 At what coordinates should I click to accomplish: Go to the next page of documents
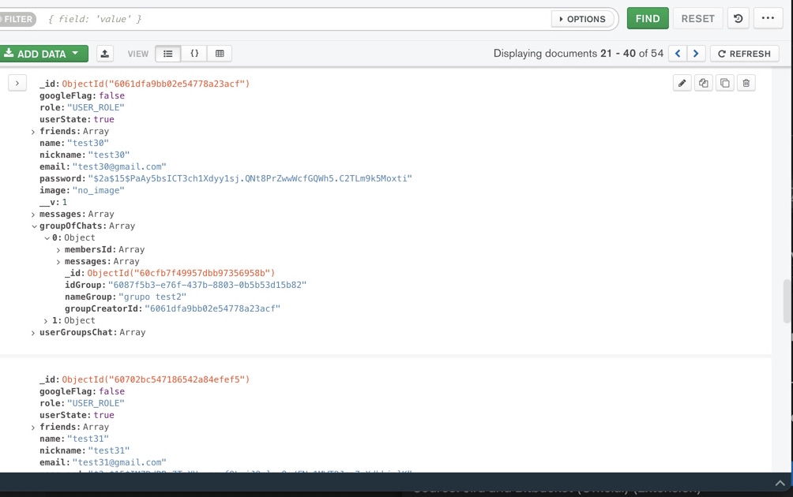click(x=696, y=54)
